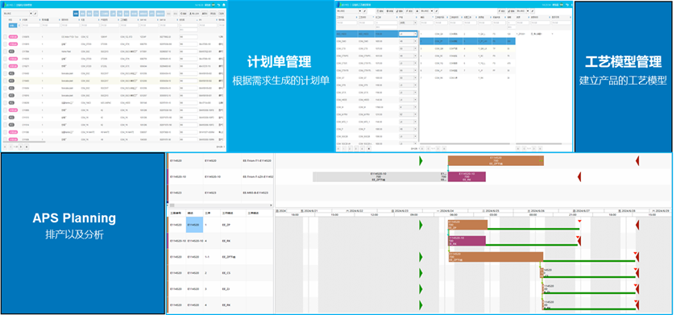697x315 pixels.
Task: Click pencil icon beside the right toolbar dropdown
Action: (x=533, y=11)
